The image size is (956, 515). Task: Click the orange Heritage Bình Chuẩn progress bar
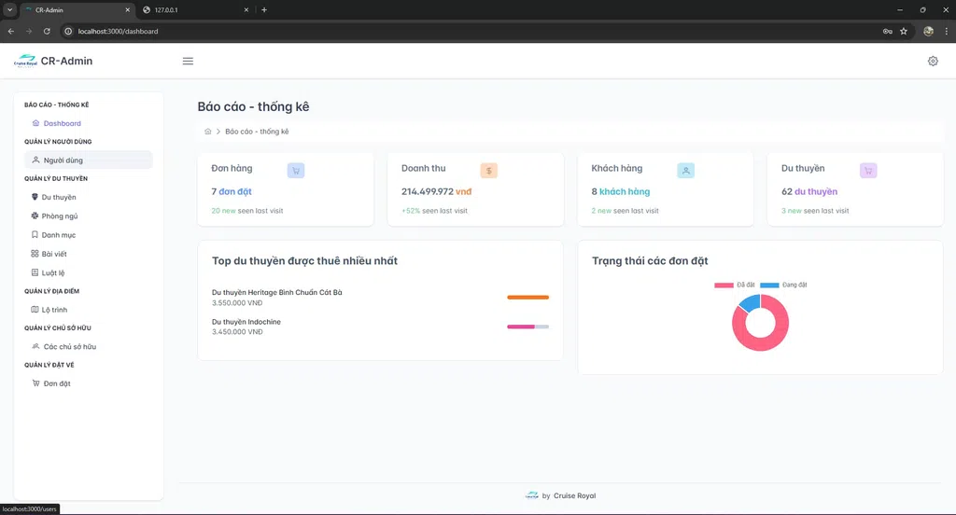tap(528, 298)
